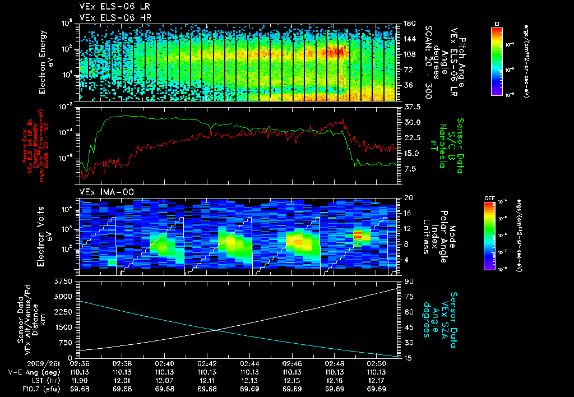Click the '75' SZA angle tick label
The height and width of the screenshot is (397, 574).
click(409, 297)
